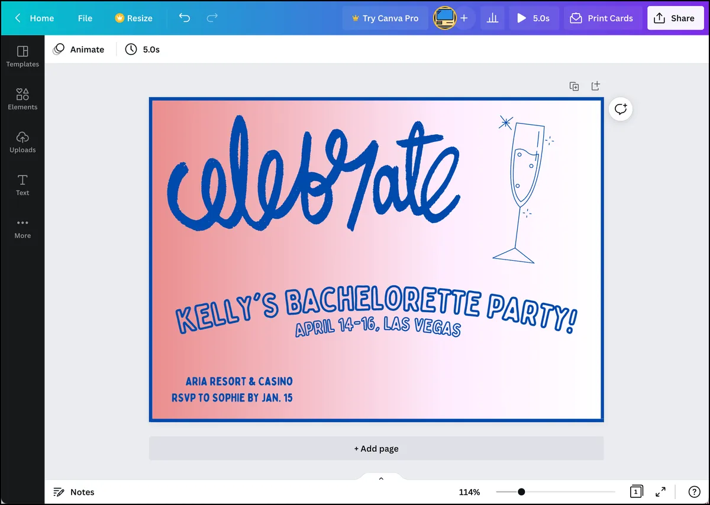Add a collaborator with plus icon
710x505 pixels.
(x=464, y=18)
